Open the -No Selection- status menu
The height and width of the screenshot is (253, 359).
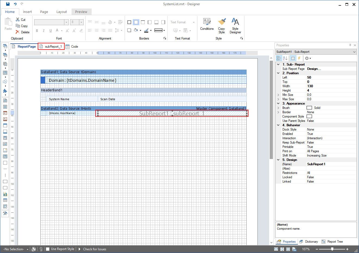tap(16, 249)
